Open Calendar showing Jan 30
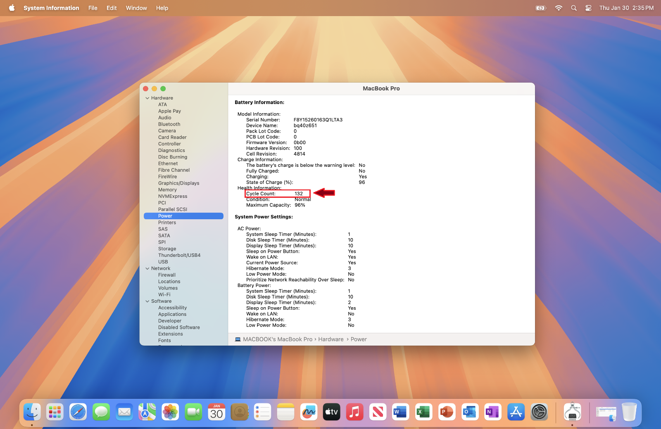 [x=216, y=412]
